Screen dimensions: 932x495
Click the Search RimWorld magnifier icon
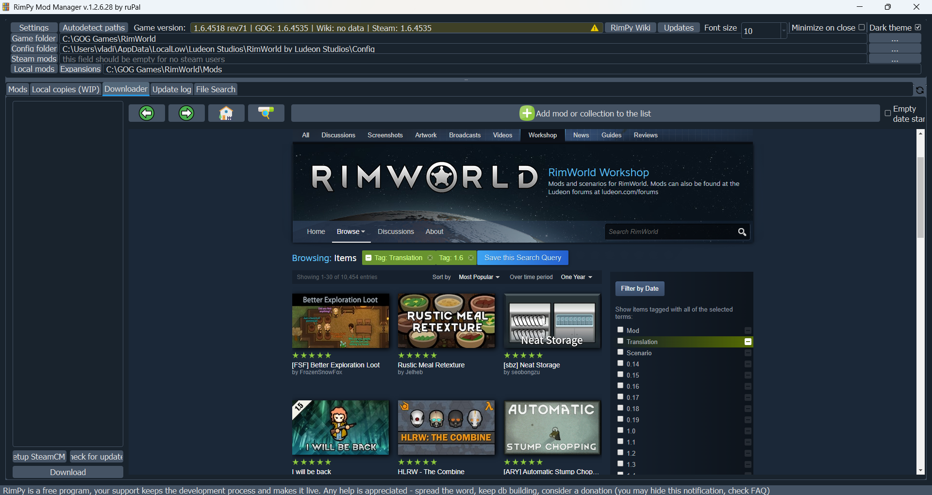[x=742, y=232]
